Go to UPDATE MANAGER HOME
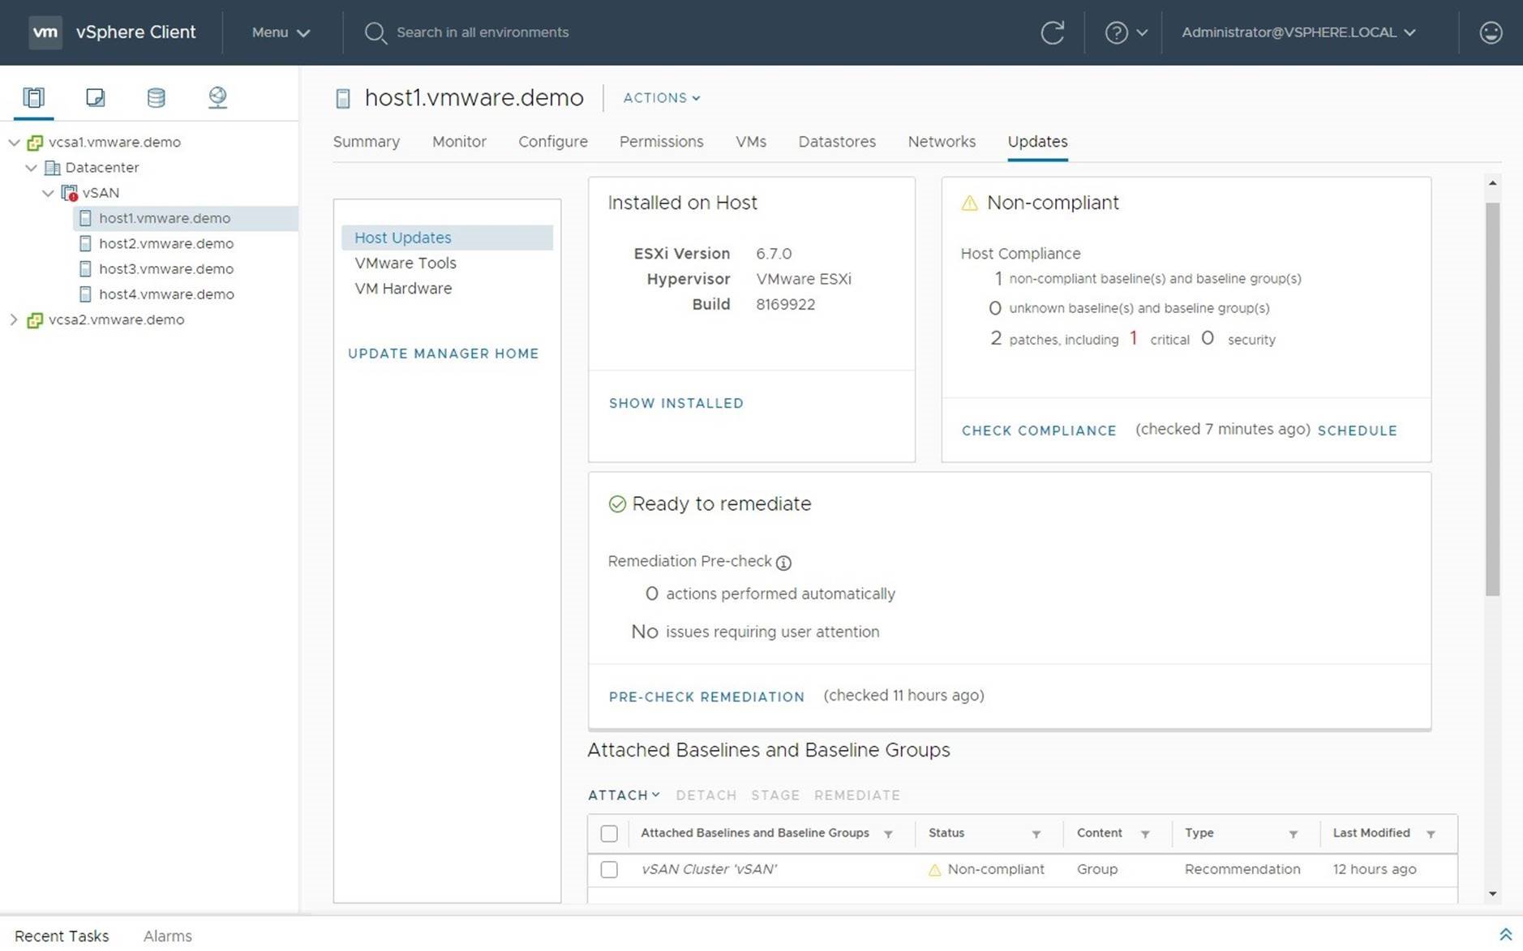Viewport: 1523px width, 951px height. (x=444, y=353)
